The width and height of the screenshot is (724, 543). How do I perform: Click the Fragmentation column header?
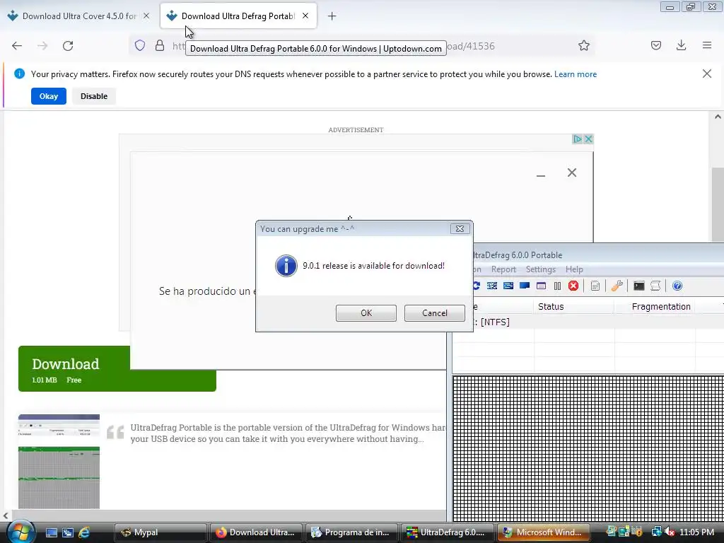pos(655,307)
